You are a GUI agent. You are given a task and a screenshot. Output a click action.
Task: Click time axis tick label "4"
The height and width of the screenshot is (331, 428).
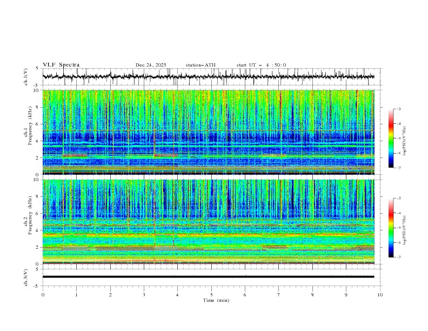pyautogui.click(x=177, y=295)
